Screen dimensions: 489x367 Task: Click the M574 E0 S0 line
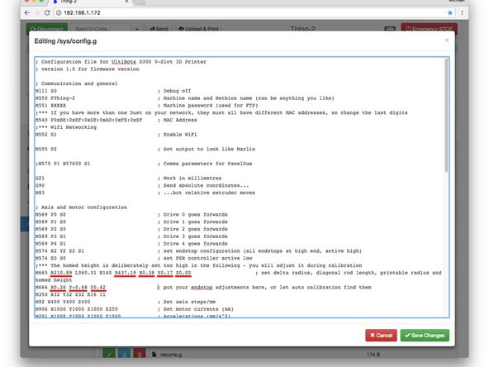[x=144, y=259]
